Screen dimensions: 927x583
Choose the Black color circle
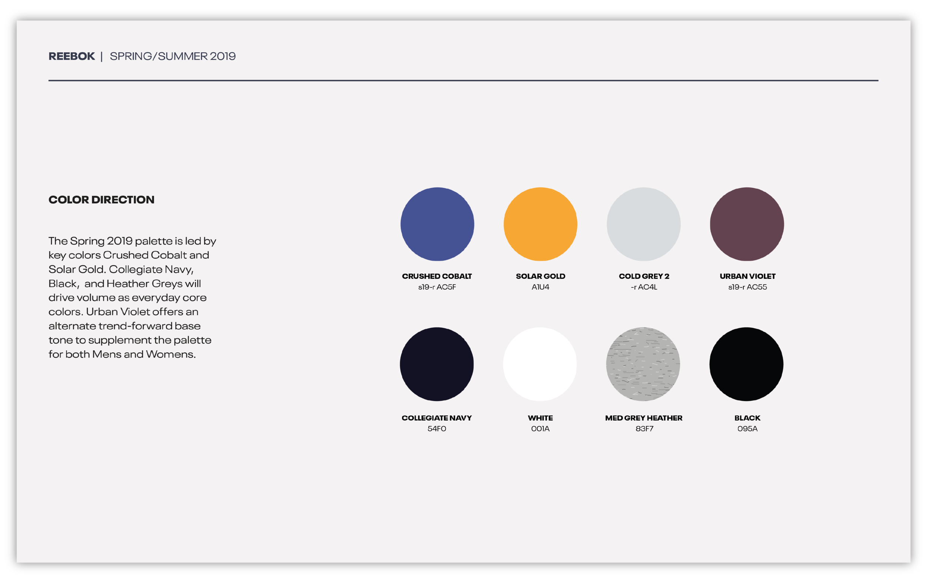click(746, 364)
